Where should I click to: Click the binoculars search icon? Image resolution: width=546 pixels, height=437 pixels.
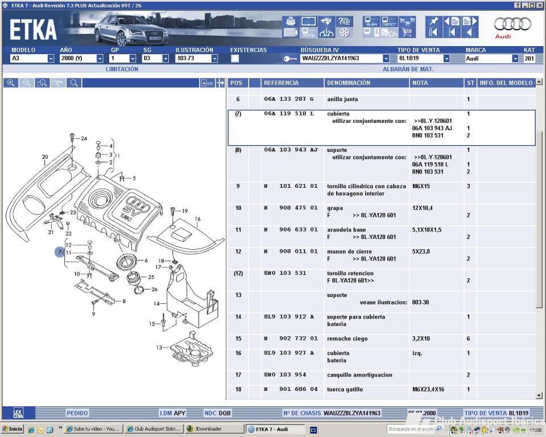pos(326,21)
